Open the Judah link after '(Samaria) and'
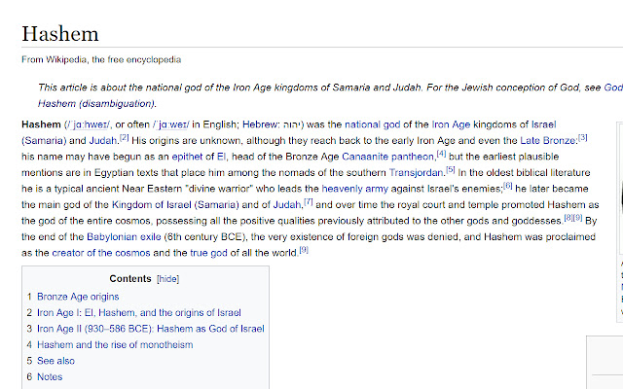623x389 pixels. tap(103, 140)
